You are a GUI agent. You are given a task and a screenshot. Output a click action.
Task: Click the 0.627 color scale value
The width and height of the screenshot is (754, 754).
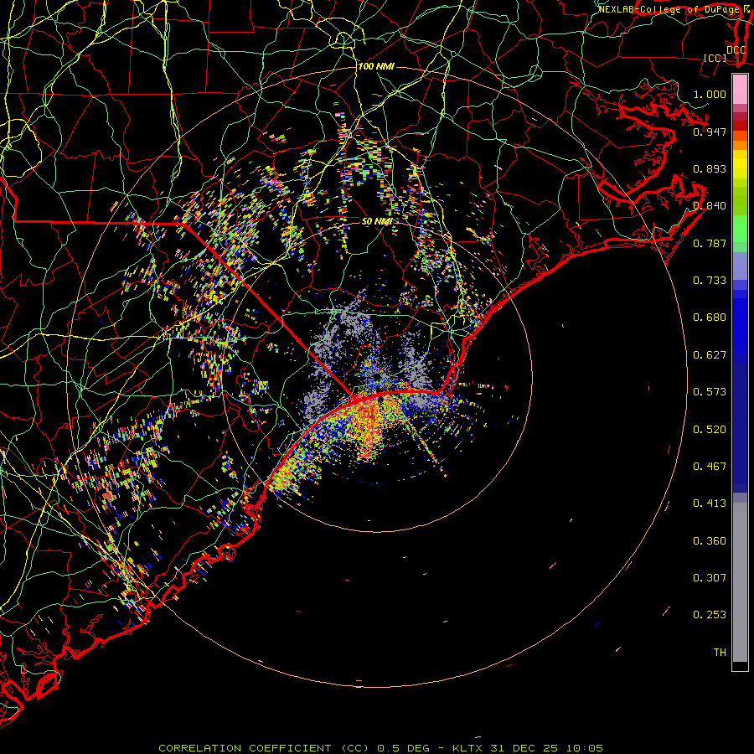point(710,354)
